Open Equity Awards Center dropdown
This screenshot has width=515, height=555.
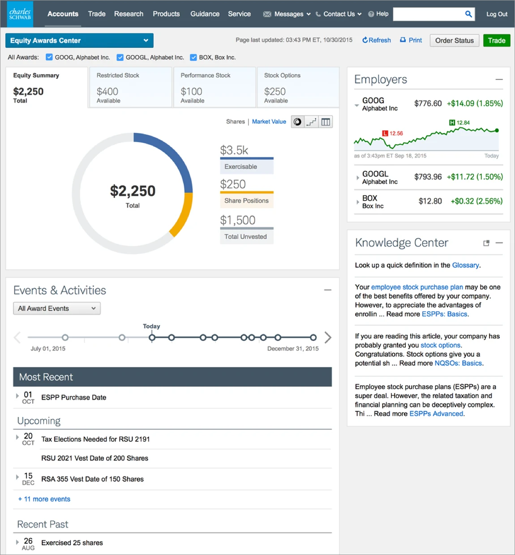coord(79,40)
